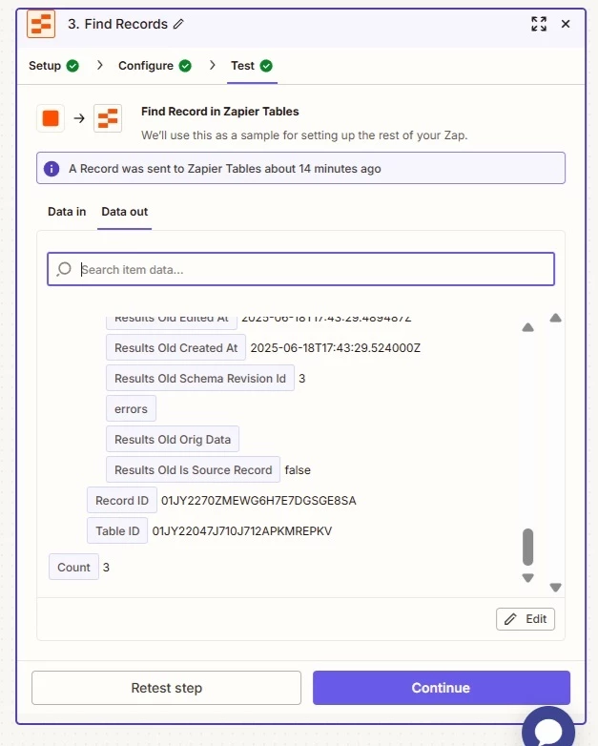Select the Table ID field label
Screen dimensions: 598x746
tap(117, 531)
